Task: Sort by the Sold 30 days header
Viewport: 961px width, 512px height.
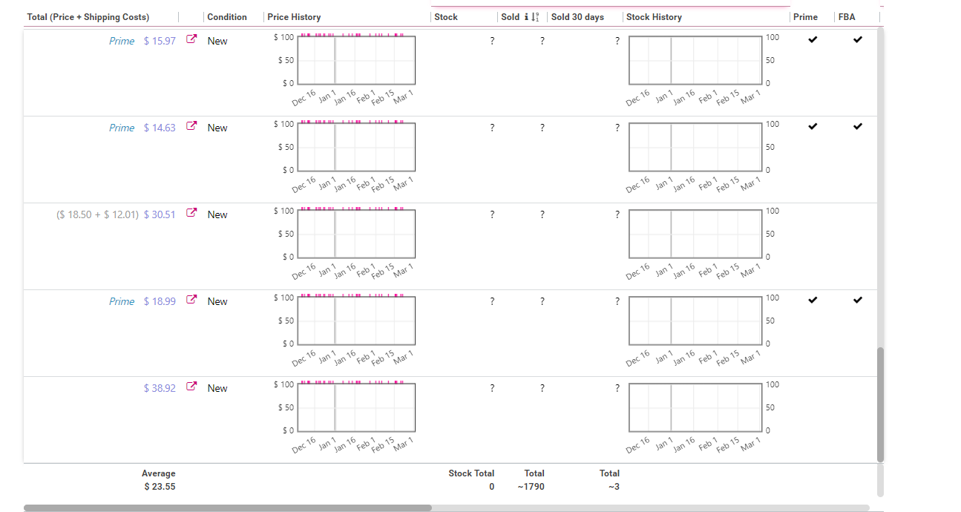Action: 577,17
